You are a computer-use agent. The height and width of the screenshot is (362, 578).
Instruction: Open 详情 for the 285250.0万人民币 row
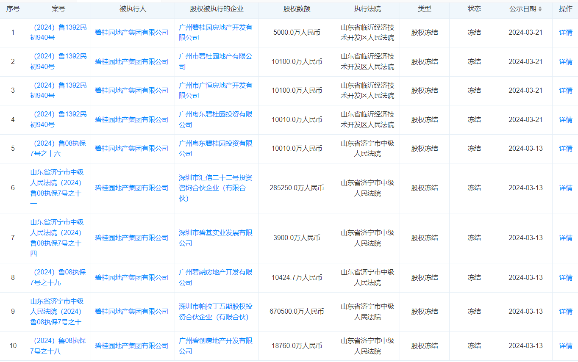(x=566, y=188)
